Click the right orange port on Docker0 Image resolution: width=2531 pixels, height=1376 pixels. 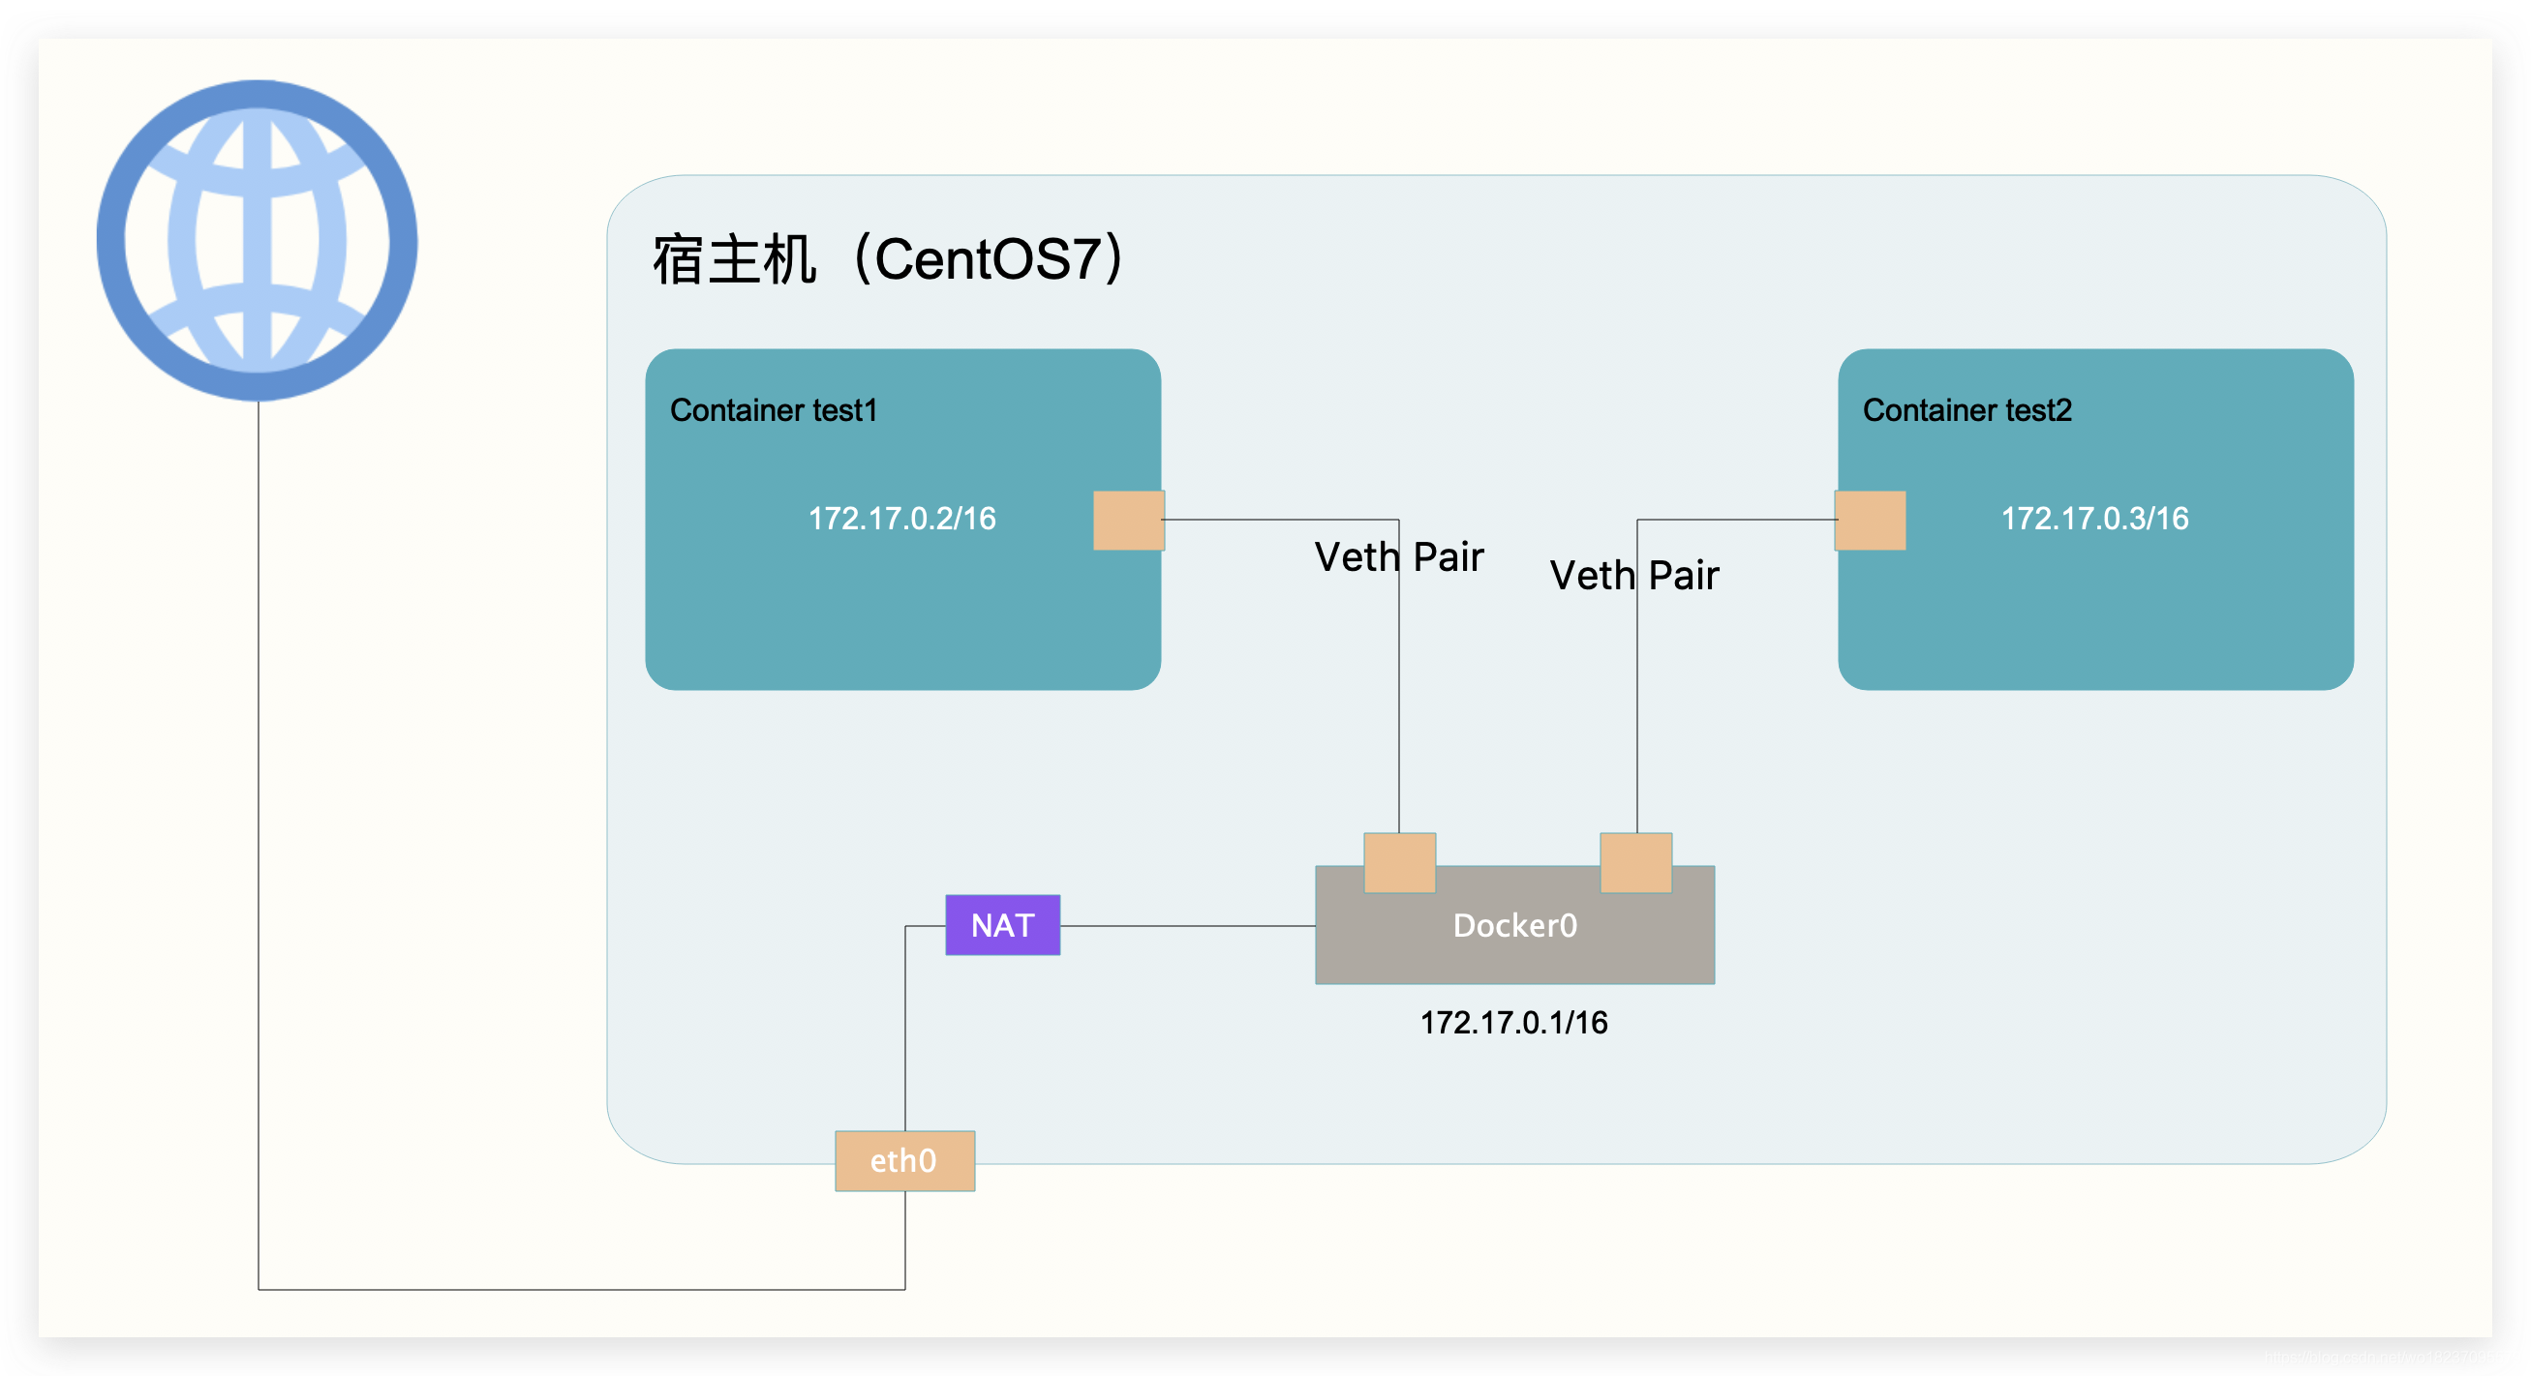click(1636, 862)
